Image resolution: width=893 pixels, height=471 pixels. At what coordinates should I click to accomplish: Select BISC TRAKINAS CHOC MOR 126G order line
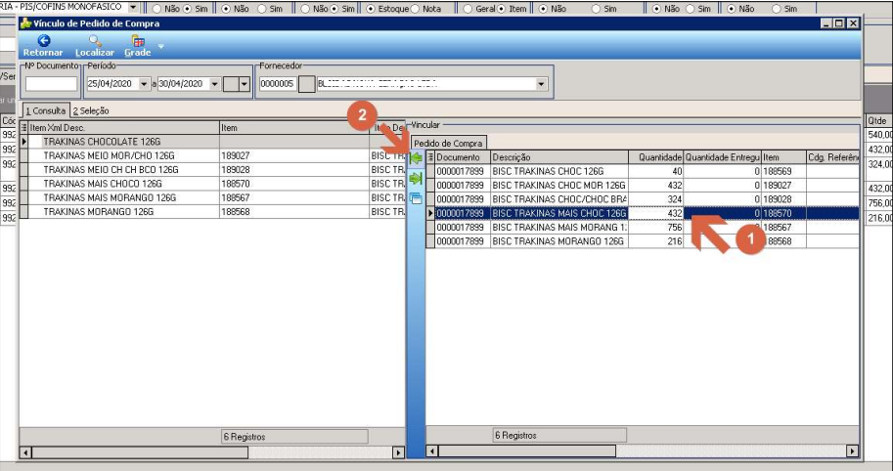click(643, 185)
